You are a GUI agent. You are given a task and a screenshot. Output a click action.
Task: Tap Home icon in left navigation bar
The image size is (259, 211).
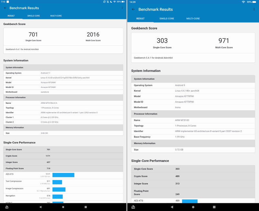click(7, 207)
